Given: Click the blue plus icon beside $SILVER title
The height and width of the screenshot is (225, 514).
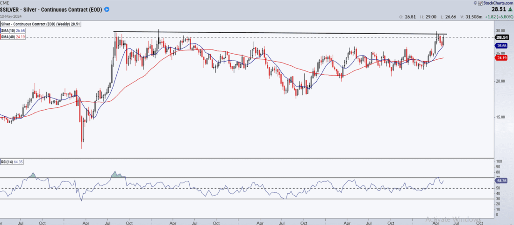Looking at the screenshot, I should tap(107, 9).
